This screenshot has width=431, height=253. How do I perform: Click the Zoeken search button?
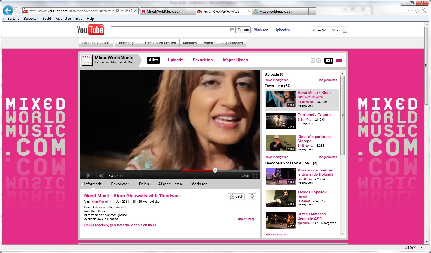pyautogui.click(x=243, y=30)
